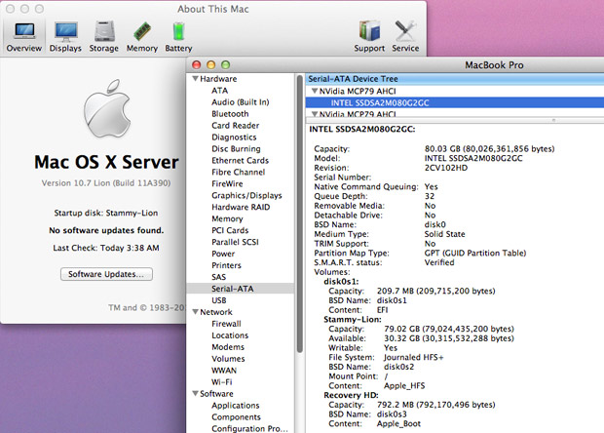Select Volumes under Network

tap(228, 359)
